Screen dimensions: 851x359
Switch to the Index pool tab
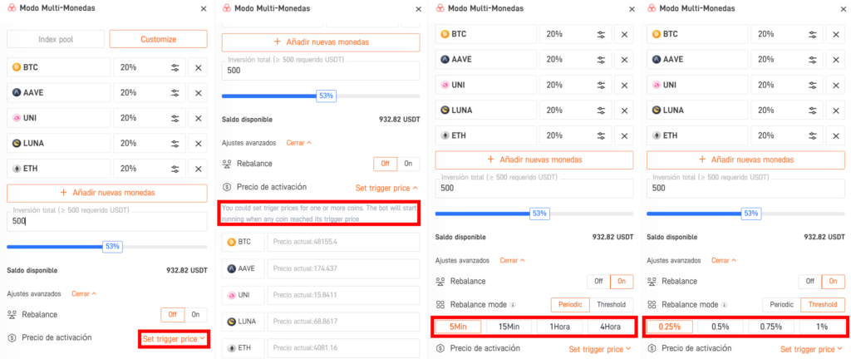(56, 39)
